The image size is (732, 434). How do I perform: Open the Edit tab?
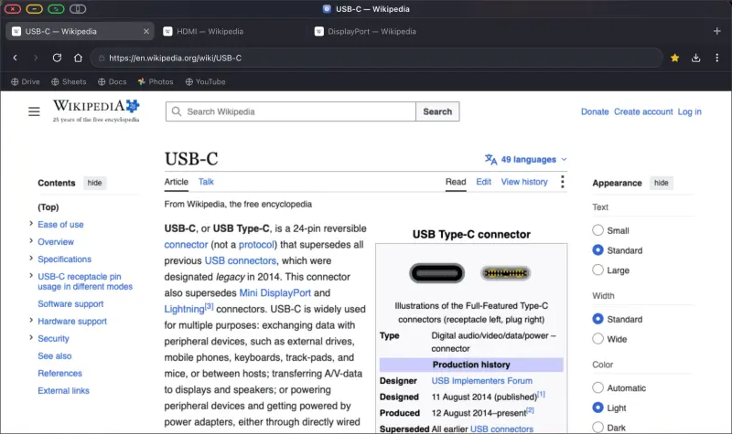tap(484, 182)
